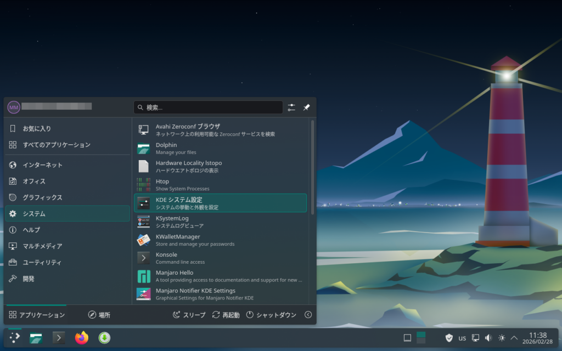Open the keyboard layout us indicator
The image size is (562, 351).
pyautogui.click(x=462, y=338)
